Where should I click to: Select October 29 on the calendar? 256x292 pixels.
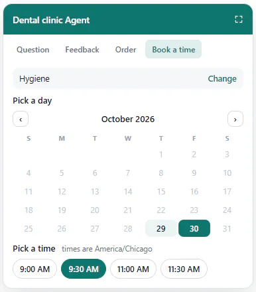(x=161, y=228)
